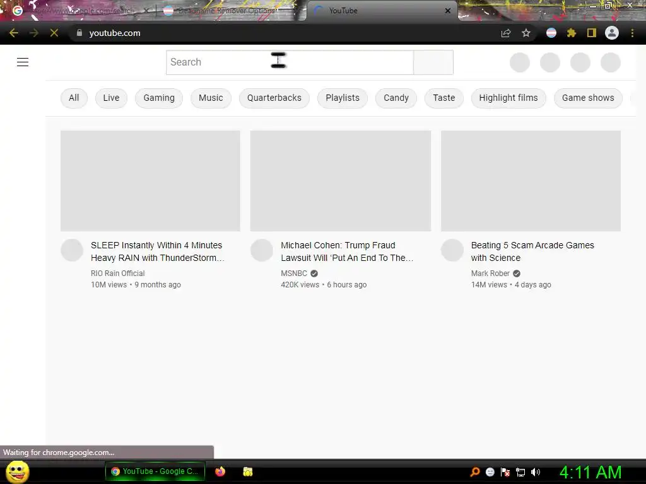Select the Highlight films filter chip
Screen dimensions: 646x484
click(508, 98)
